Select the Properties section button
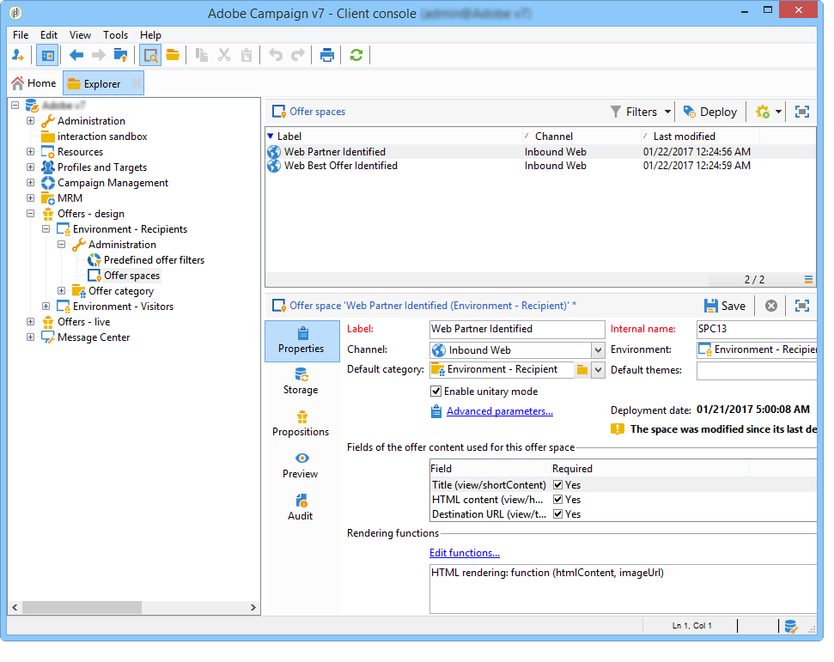This screenshot has width=834, height=662. point(302,341)
